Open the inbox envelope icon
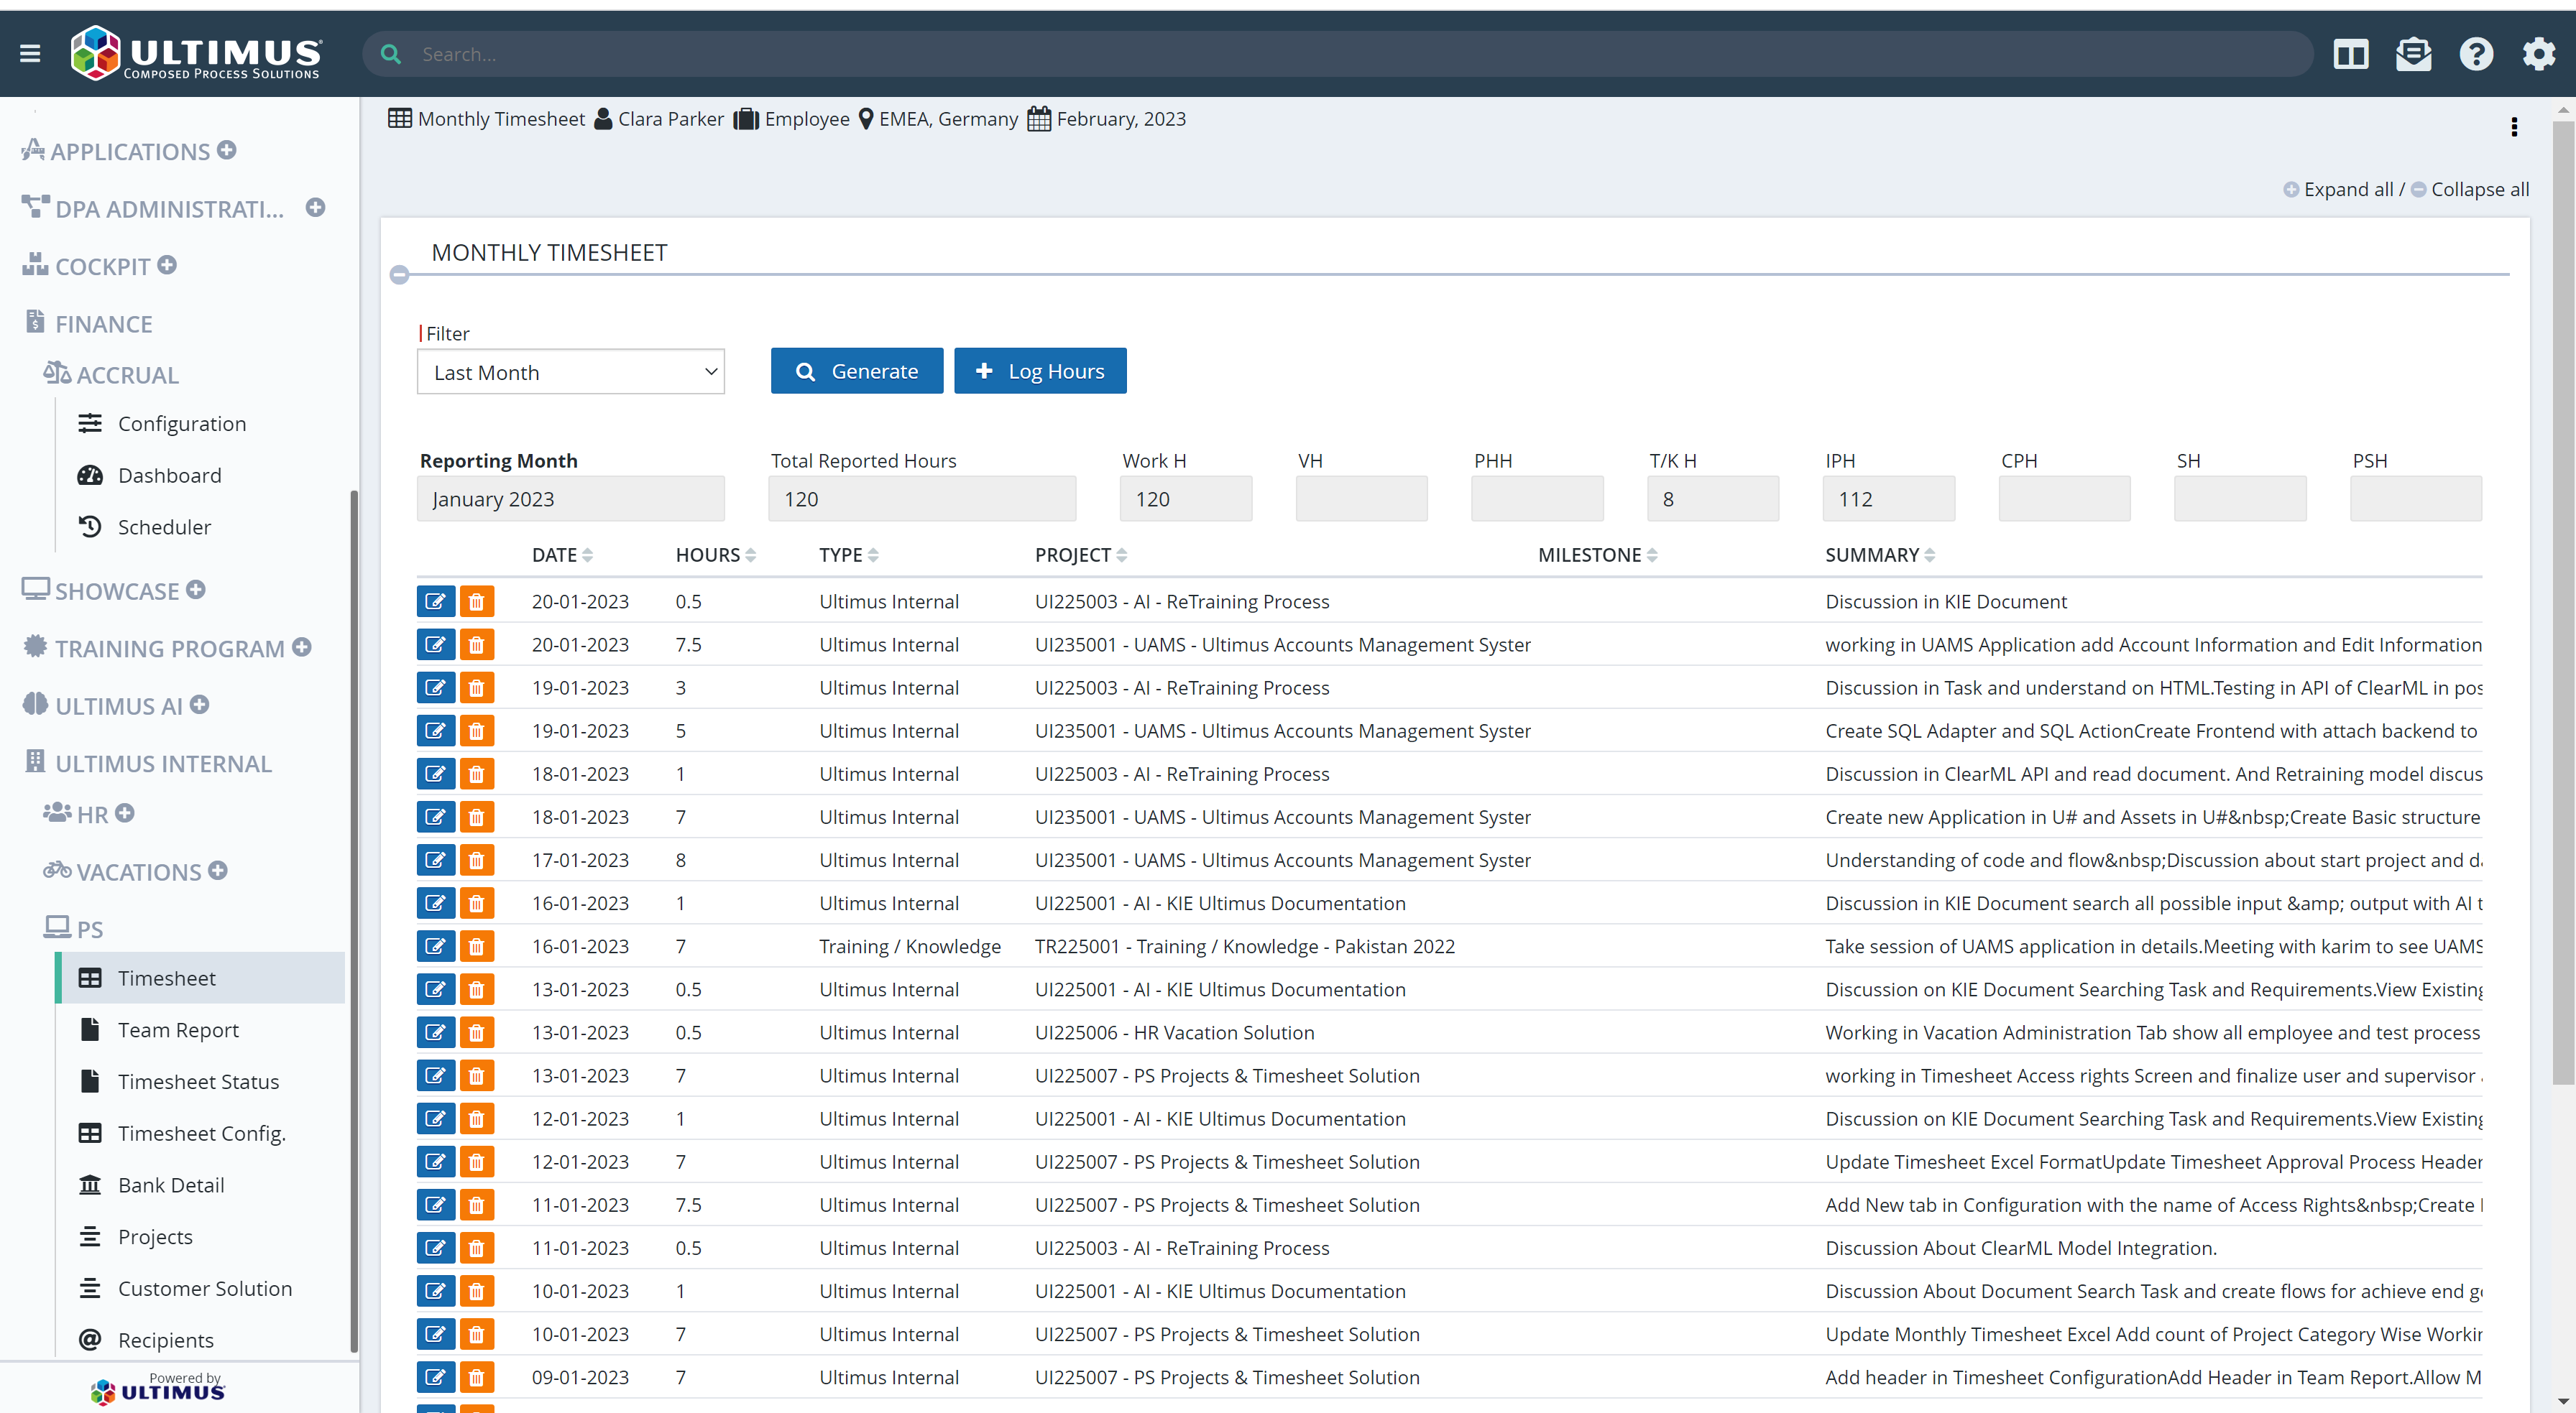Screen dimensions: 2576x1413 click(x=2413, y=54)
